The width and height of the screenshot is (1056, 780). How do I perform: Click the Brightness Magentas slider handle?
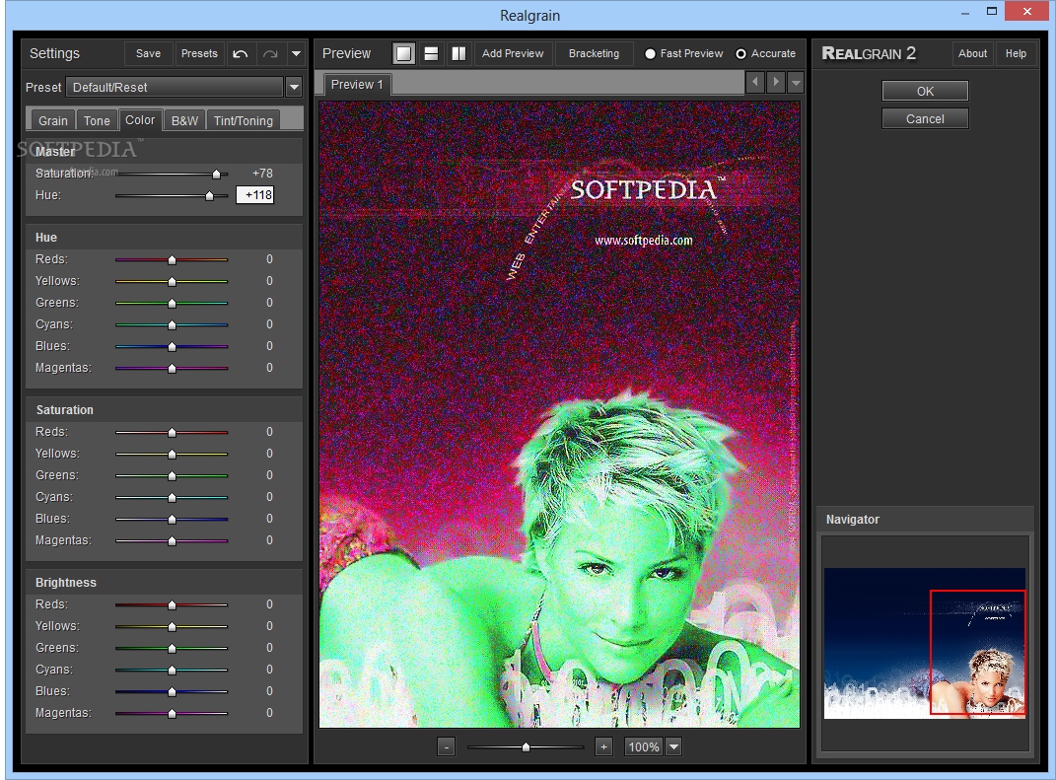click(x=172, y=713)
